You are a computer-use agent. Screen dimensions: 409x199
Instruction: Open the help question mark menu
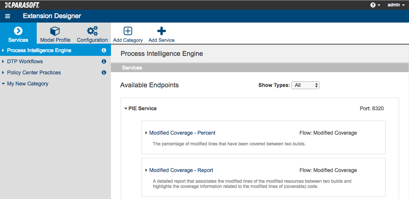(x=375, y=5)
